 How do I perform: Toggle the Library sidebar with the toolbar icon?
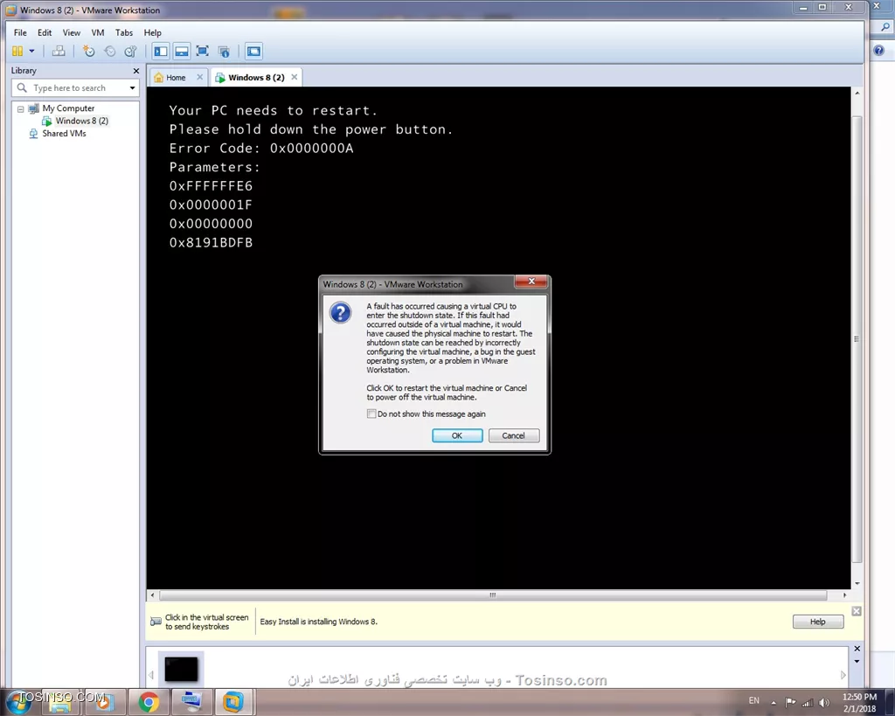[x=161, y=52]
